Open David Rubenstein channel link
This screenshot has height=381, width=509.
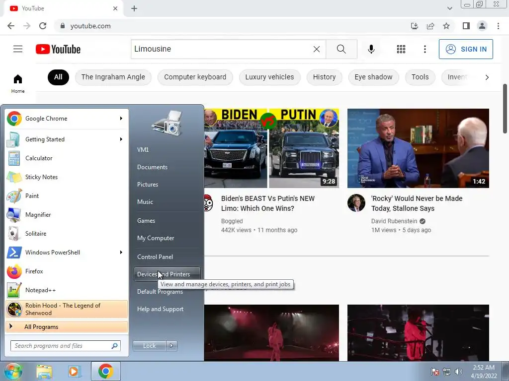click(394, 221)
